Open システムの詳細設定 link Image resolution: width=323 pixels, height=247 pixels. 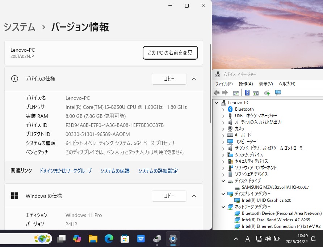[x=158, y=171]
